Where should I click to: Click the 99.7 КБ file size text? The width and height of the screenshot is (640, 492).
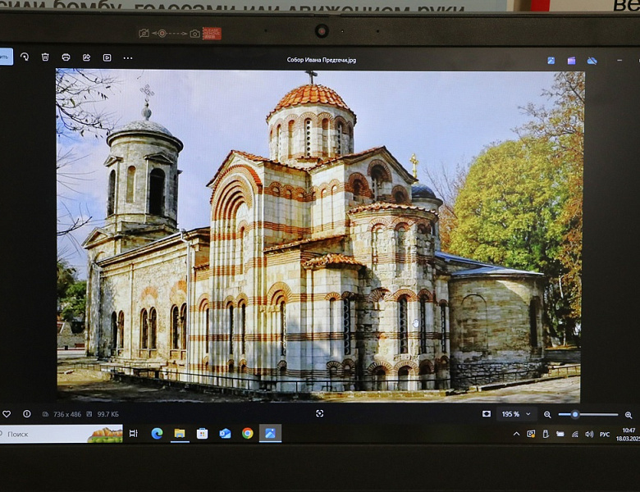(x=107, y=414)
